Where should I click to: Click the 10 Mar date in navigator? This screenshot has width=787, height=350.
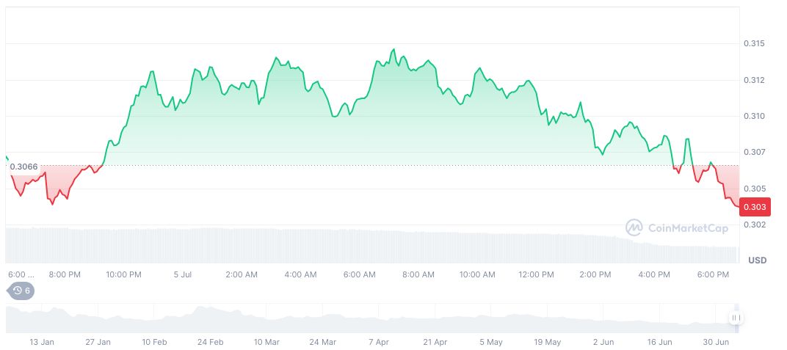click(x=266, y=342)
